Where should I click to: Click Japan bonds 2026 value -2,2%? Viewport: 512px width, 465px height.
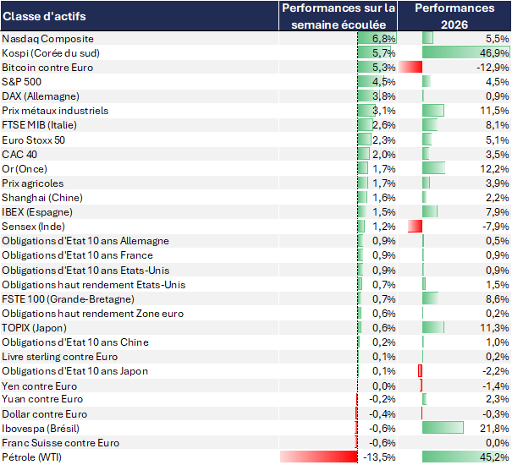click(496, 370)
